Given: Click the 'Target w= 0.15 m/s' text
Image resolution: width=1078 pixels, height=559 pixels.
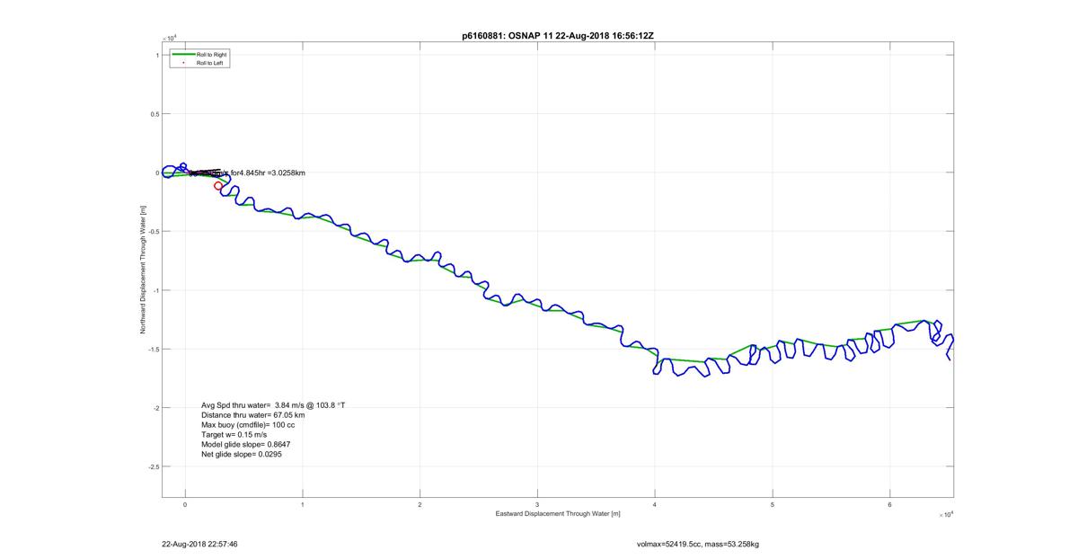Looking at the screenshot, I should (234, 435).
